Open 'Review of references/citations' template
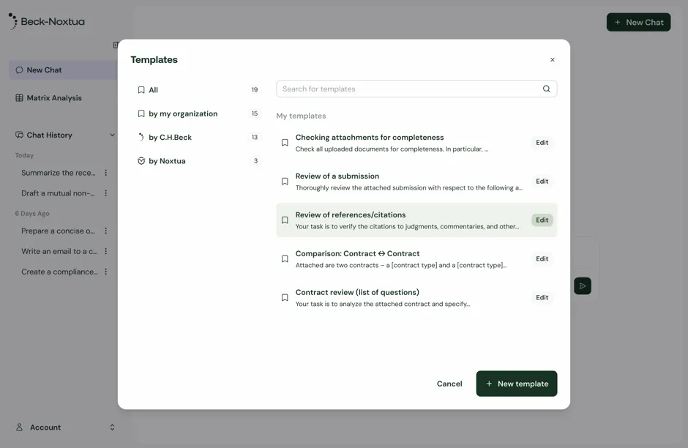 416,220
